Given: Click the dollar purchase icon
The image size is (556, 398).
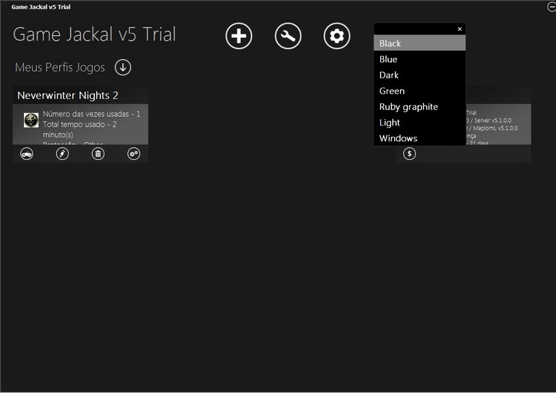Looking at the screenshot, I should tap(409, 154).
